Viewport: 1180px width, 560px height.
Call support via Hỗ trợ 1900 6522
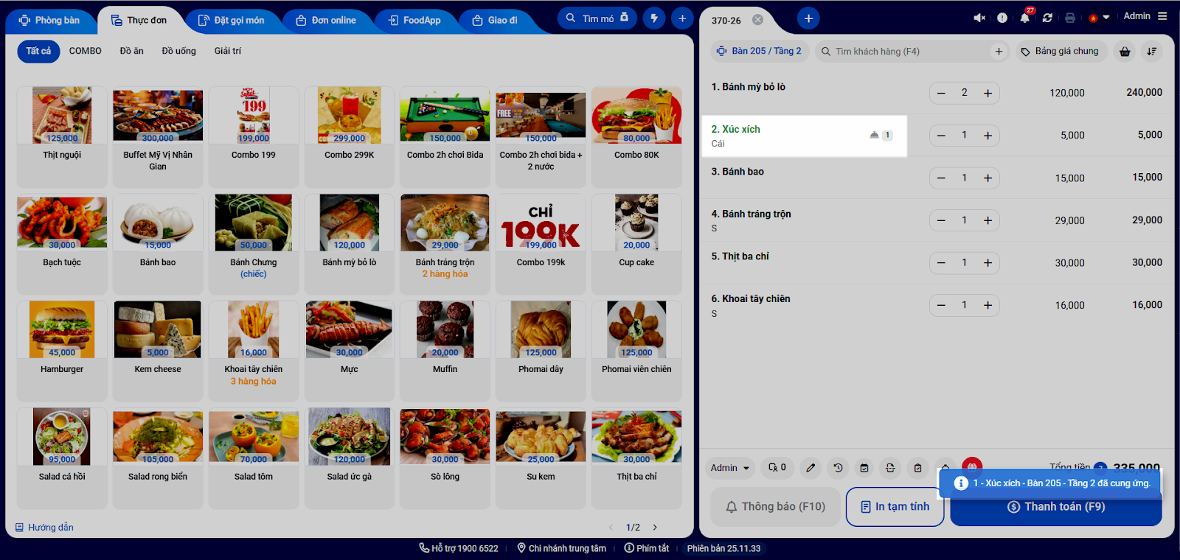(x=459, y=548)
